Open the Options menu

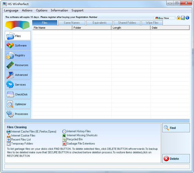[x=42, y=10]
